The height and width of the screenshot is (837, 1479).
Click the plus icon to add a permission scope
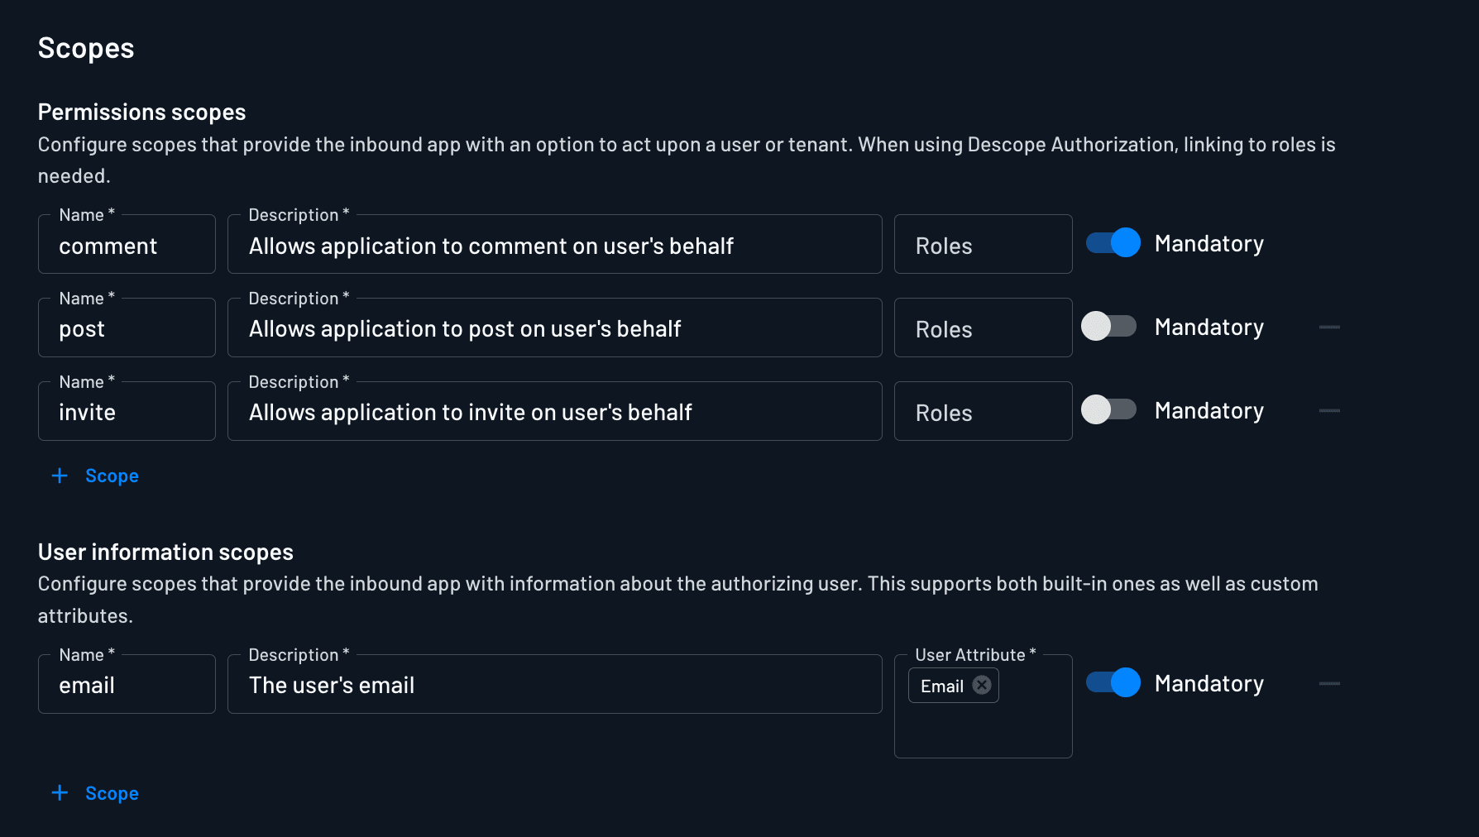[x=59, y=476]
